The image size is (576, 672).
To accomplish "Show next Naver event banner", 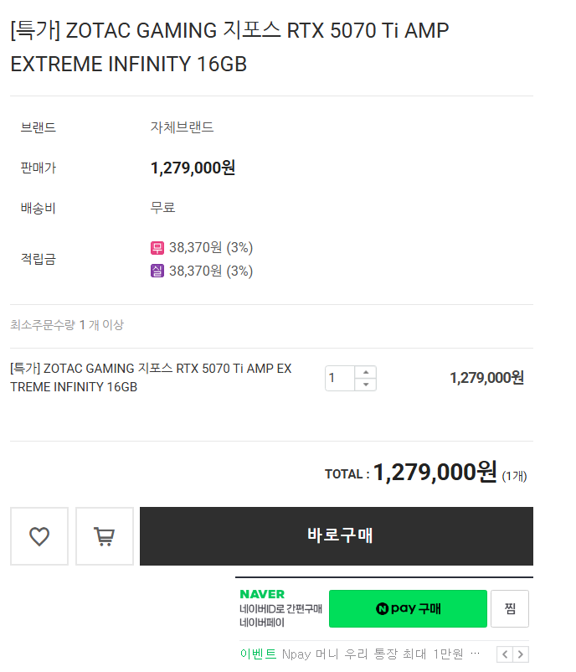I will pyautogui.click(x=521, y=654).
